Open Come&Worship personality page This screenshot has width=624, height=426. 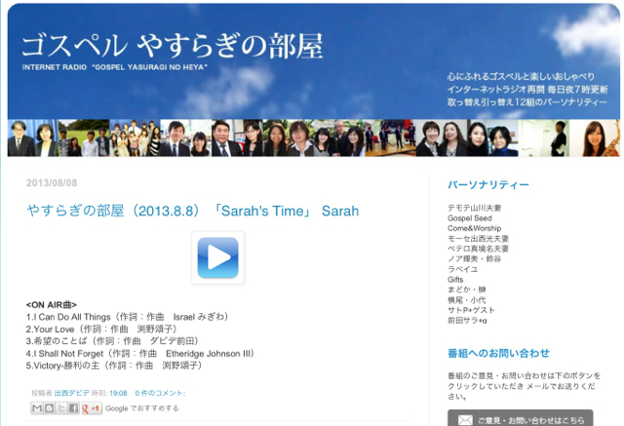(476, 227)
